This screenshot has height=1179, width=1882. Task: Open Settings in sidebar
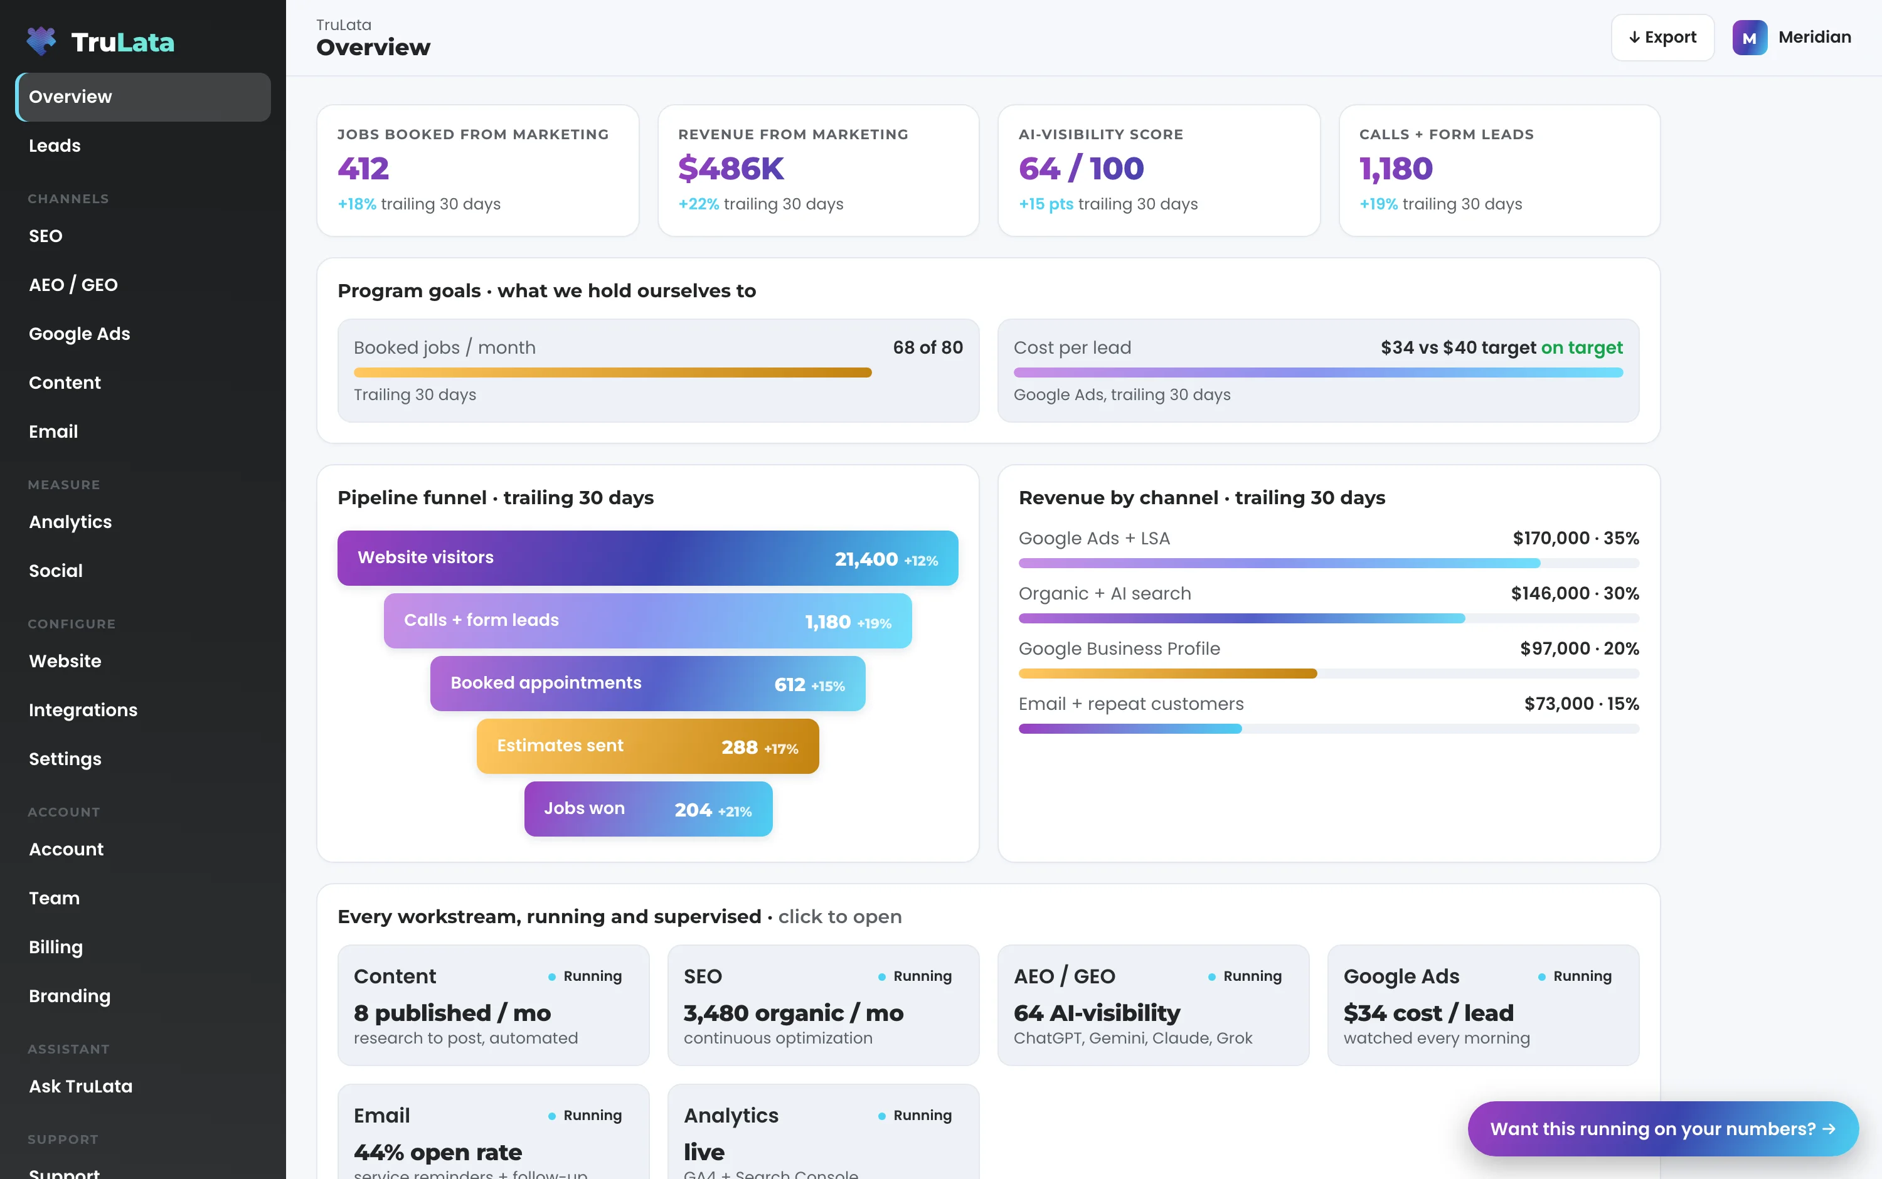[143, 759]
